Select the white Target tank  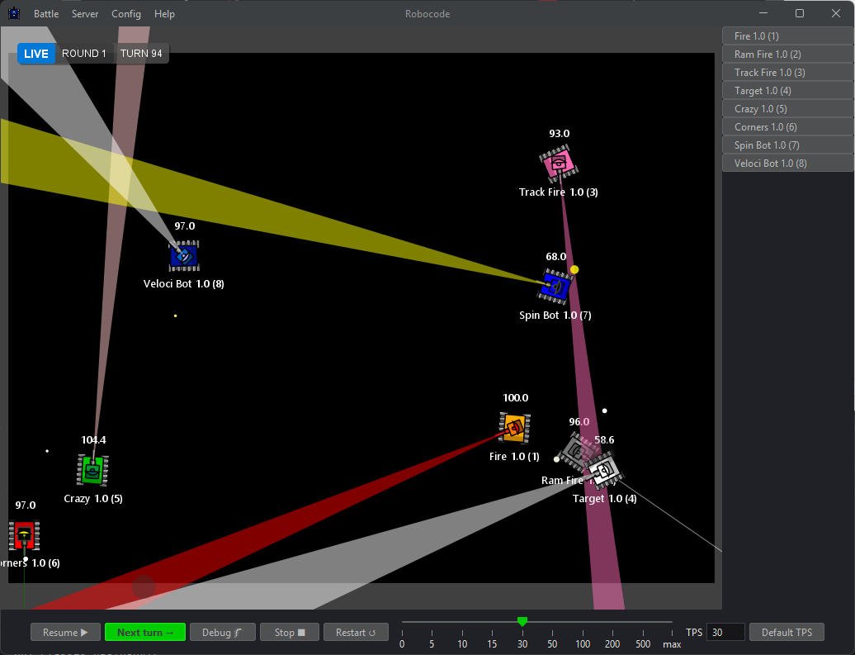[x=603, y=470]
